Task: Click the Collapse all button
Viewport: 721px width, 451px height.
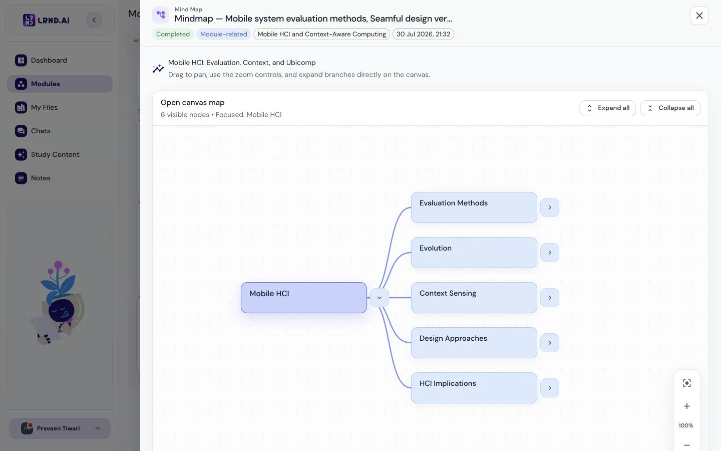Action: 670,108
